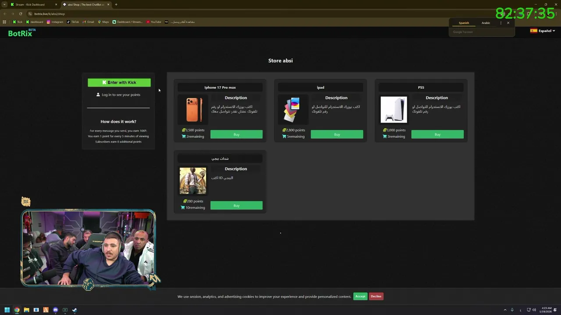Click the How does it work? heading
The height and width of the screenshot is (315, 561).
(x=118, y=121)
